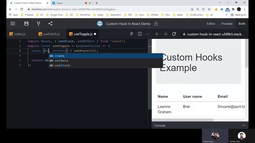
Task: Close the Skype browser tab
Action: click(90, 3)
